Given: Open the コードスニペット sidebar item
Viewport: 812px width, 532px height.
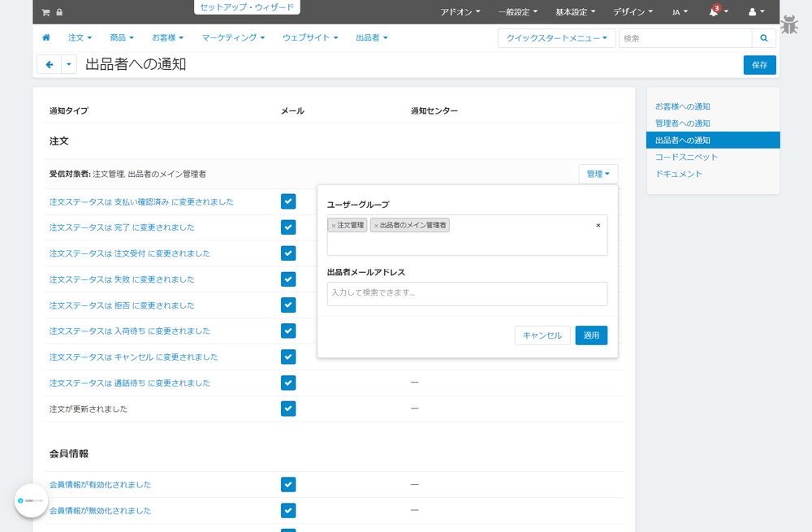Looking at the screenshot, I should click(x=686, y=157).
